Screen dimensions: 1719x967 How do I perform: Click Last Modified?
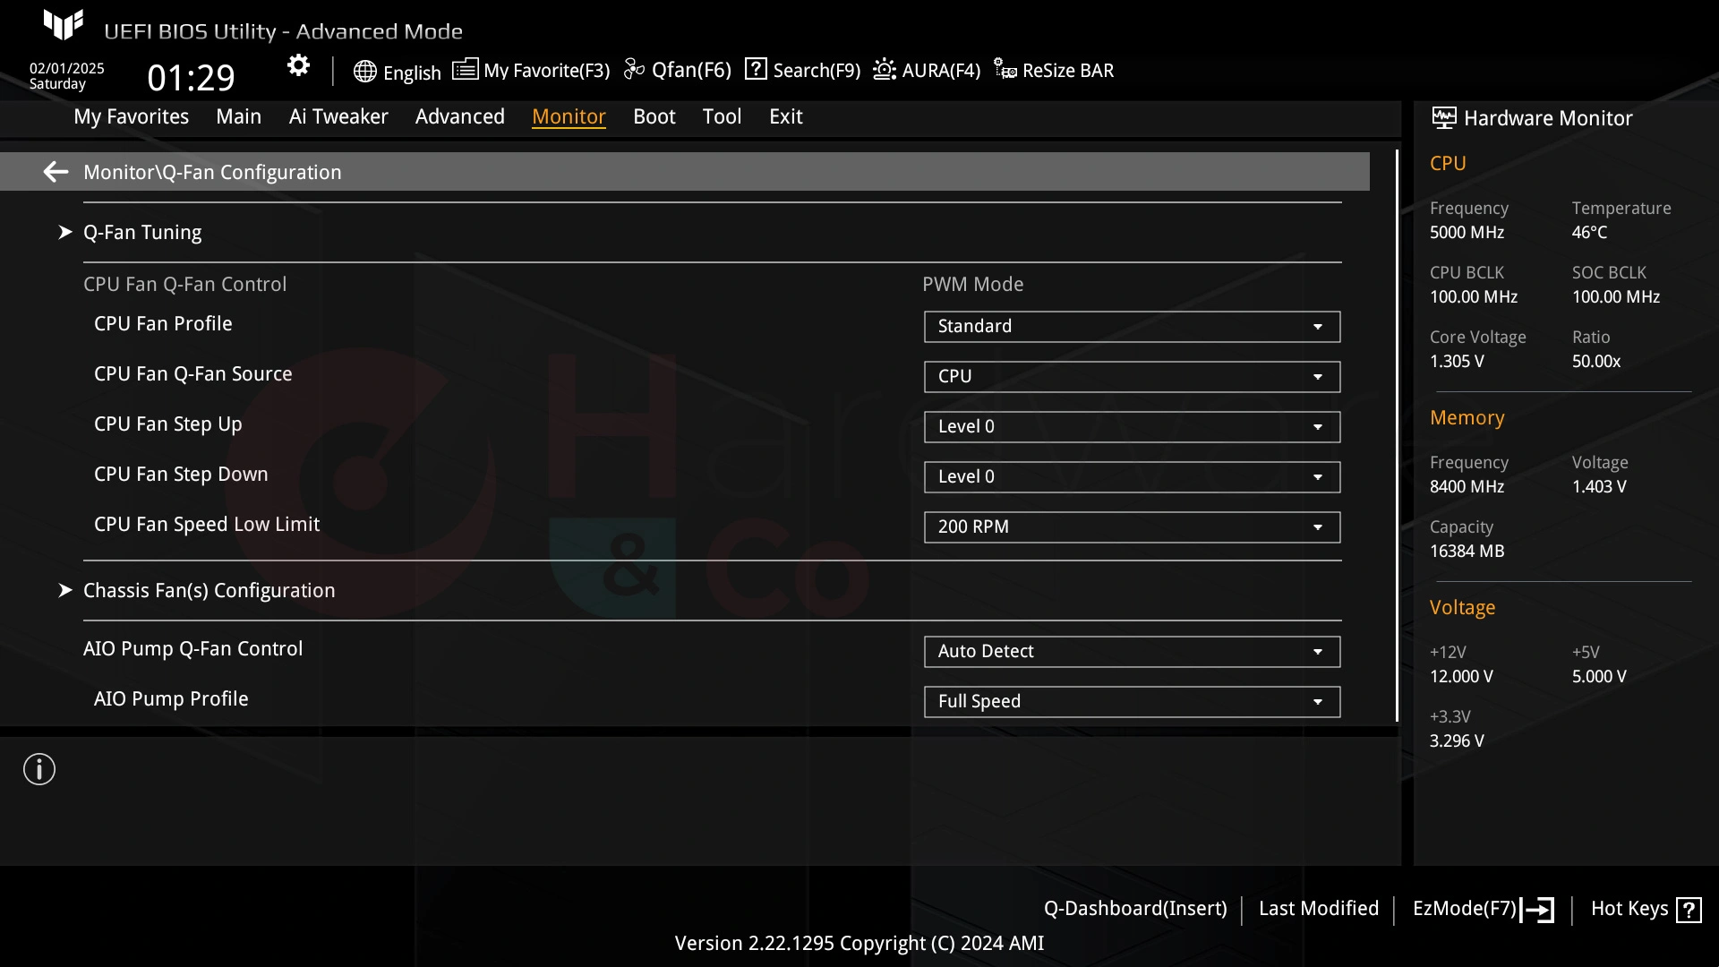(1319, 909)
